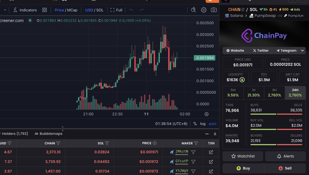Select the 1H timeframe stats tab
The height and width of the screenshot is (175, 309).
click(x=254, y=93)
